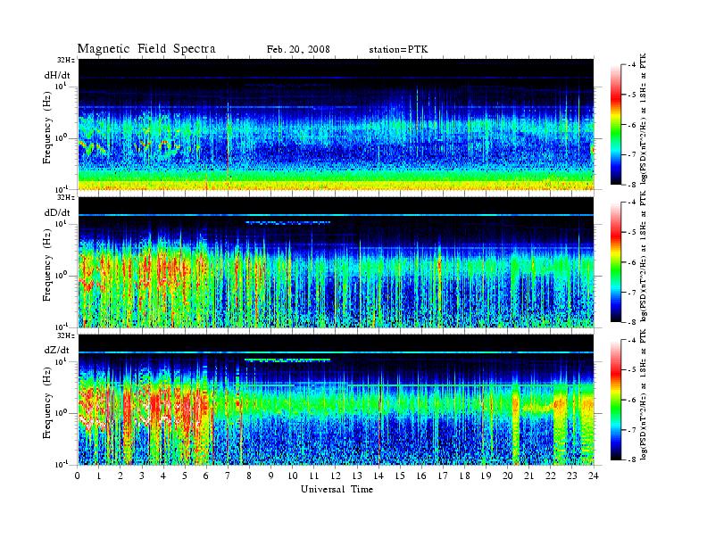The image size is (707, 546).
Task: Click the "Universal Time" axis title
Action: click(337, 489)
